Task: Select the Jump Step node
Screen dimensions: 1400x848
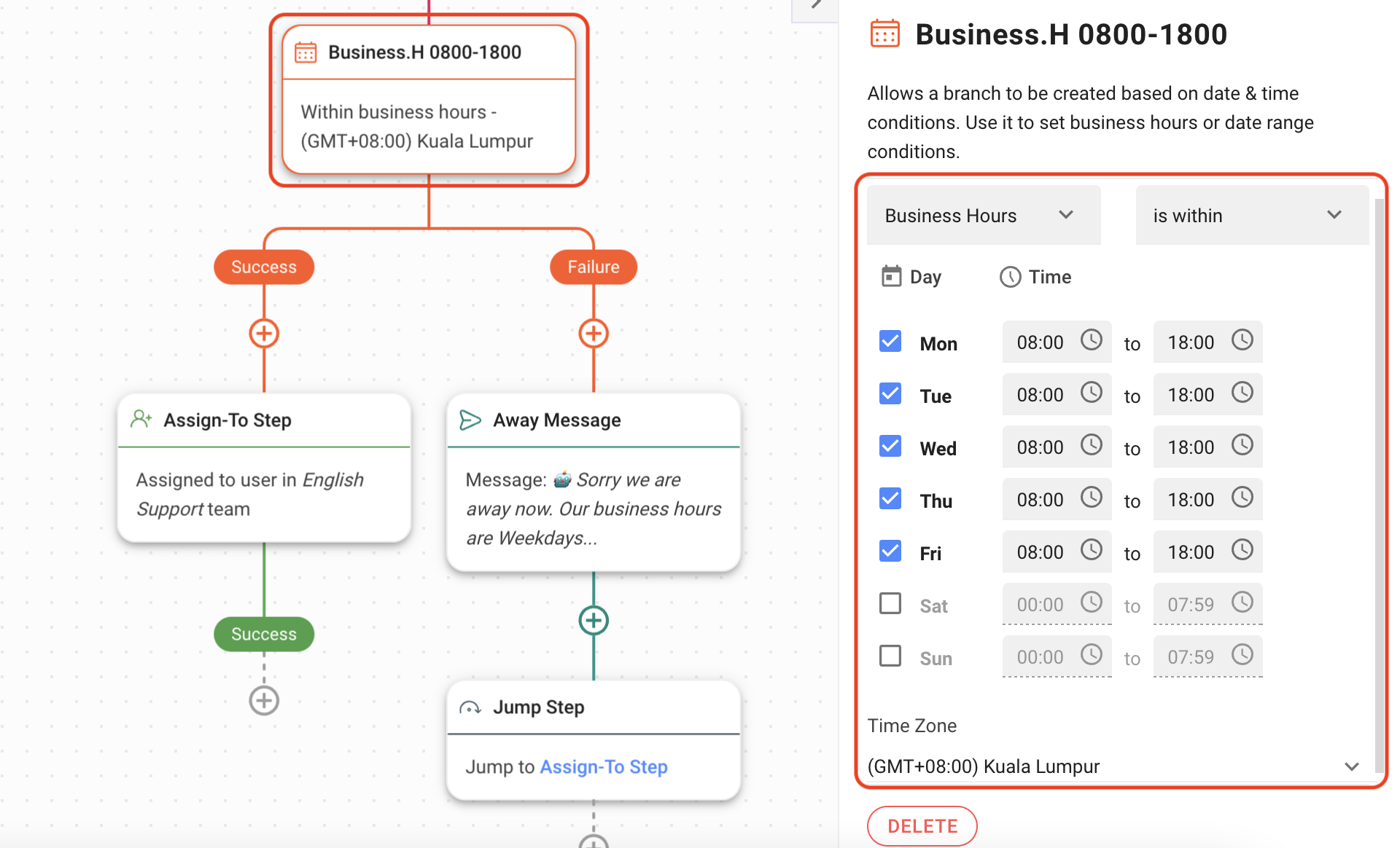Action: tap(594, 740)
